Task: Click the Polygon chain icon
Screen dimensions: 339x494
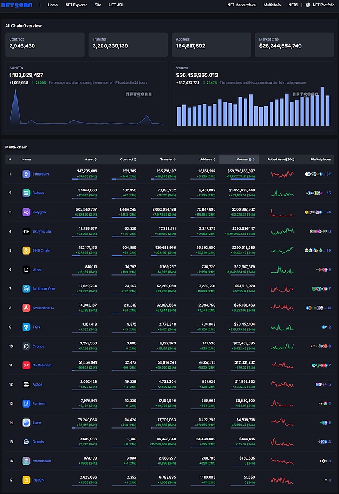Action: coord(26,212)
